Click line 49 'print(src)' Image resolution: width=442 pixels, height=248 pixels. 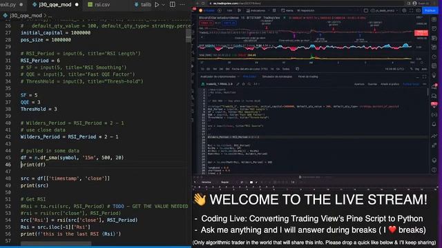(x=35, y=185)
